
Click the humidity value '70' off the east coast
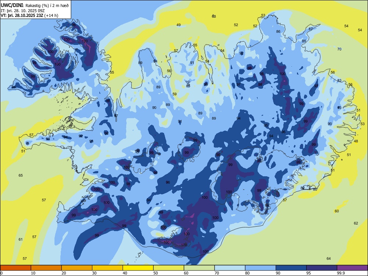339,49
